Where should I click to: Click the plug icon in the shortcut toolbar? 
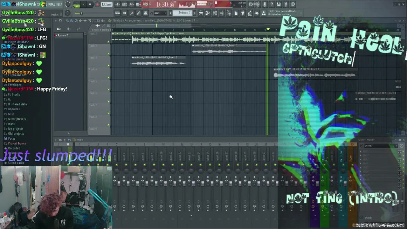tap(243, 13)
